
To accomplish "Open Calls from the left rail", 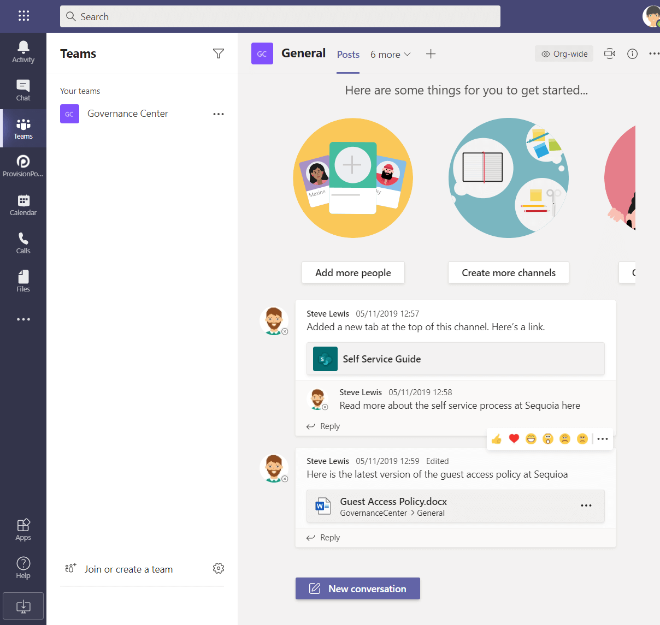I will [x=23, y=243].
